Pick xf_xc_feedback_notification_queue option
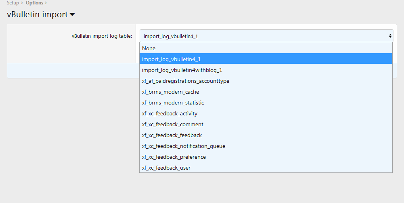404x203 pixels. (183, 146)
